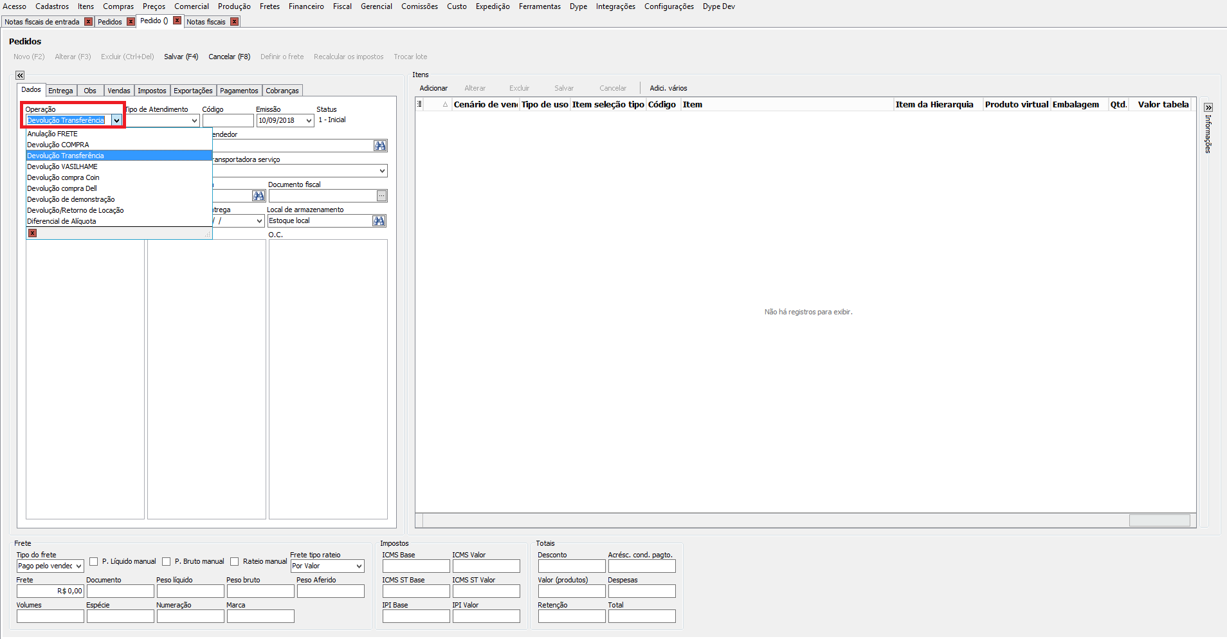Click the Embalagem column header

tap(1079, 104)
